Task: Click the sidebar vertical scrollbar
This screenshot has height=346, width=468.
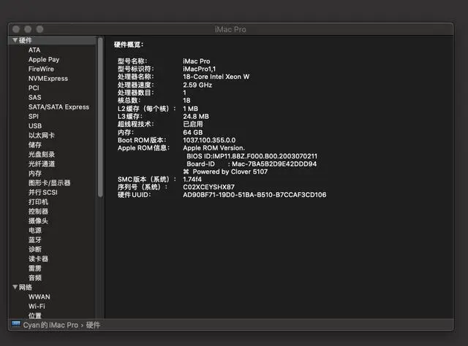Action: [100, 117]
